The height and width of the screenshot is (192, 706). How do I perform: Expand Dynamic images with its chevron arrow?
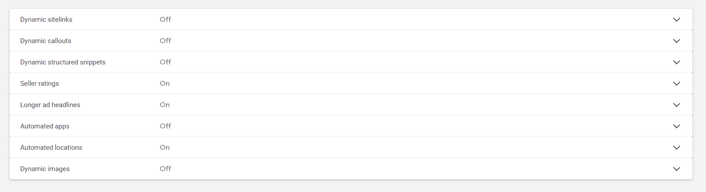click(x=677, y=169)
